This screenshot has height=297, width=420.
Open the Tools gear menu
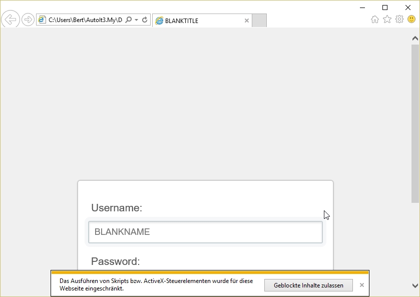pos(399,20)
